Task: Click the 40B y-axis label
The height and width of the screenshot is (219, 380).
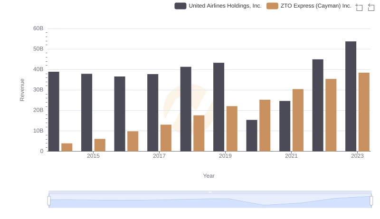Action: 38,69
